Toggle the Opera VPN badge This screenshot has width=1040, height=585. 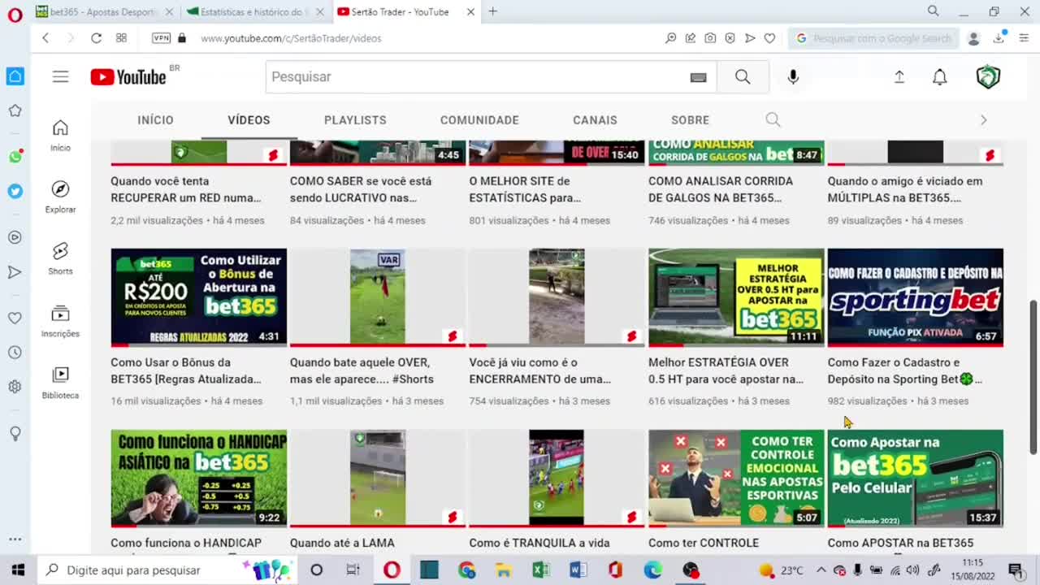[x=161, y=38]
